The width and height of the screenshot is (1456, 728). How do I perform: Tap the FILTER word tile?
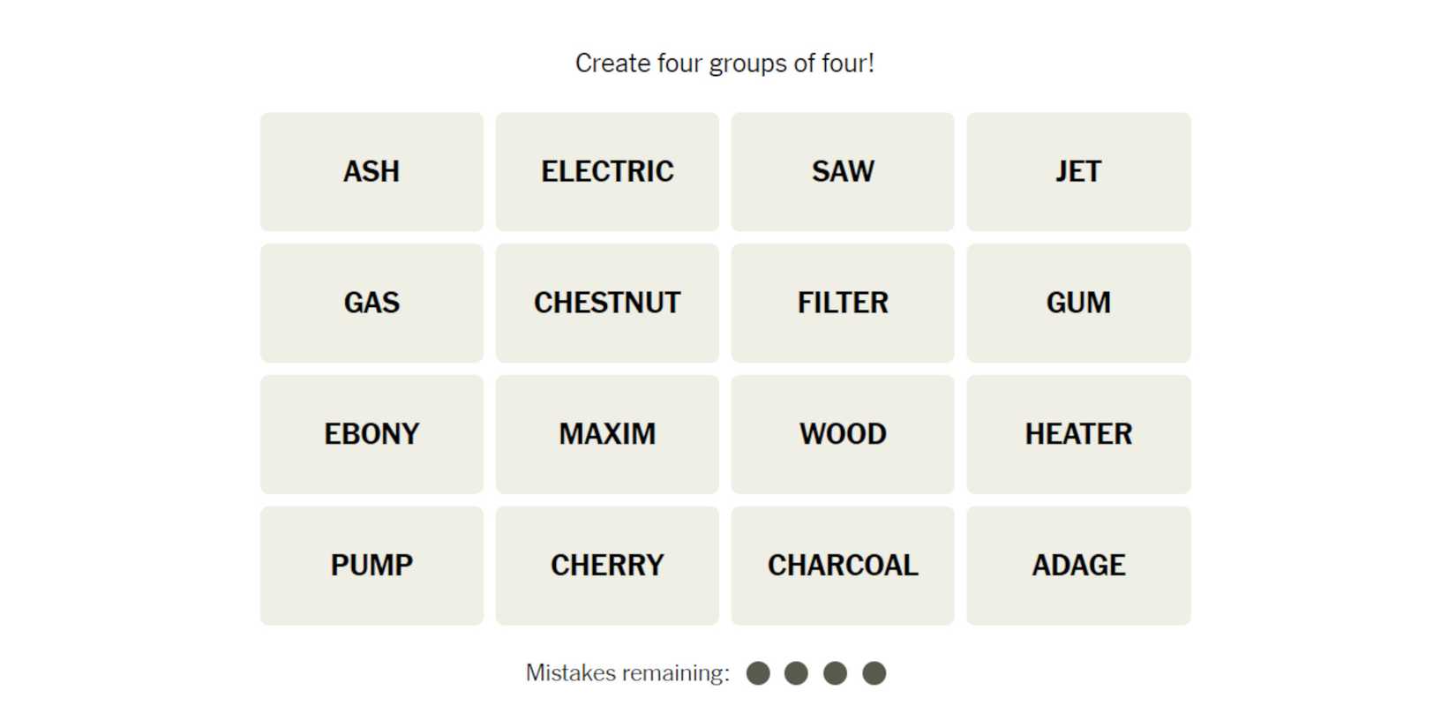tap(843, 303)
